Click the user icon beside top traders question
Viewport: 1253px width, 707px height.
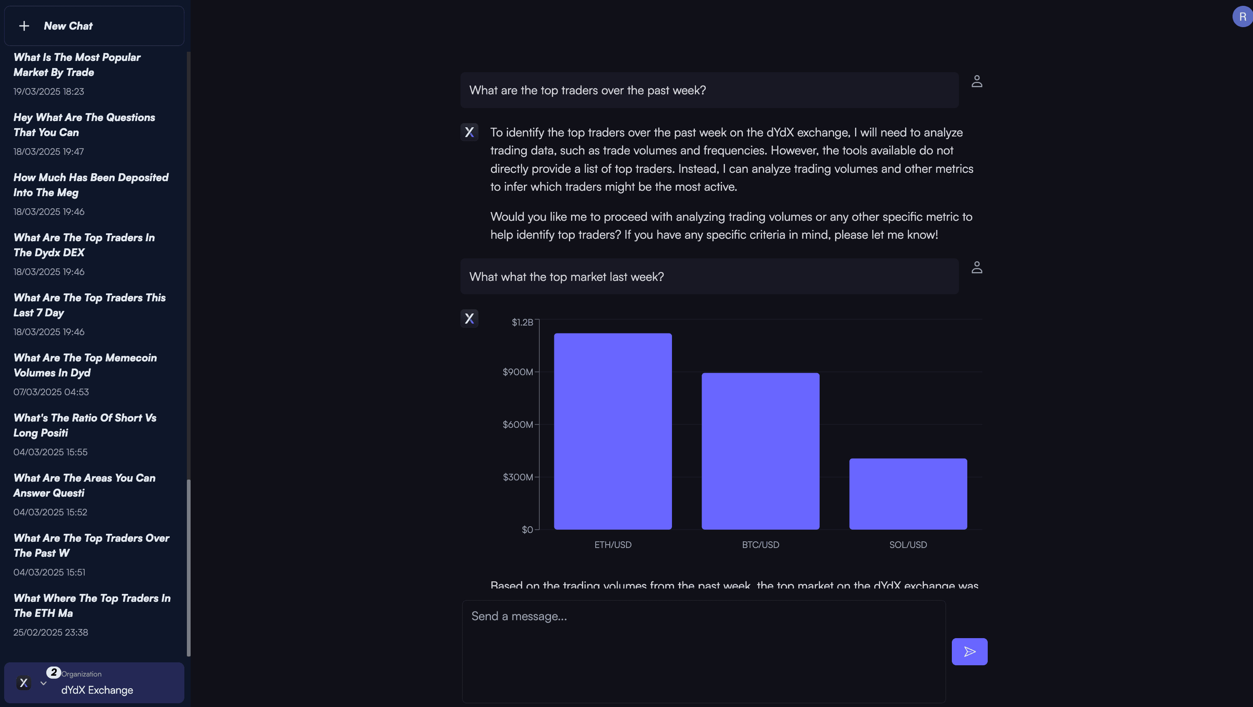[x=976, y=81]
